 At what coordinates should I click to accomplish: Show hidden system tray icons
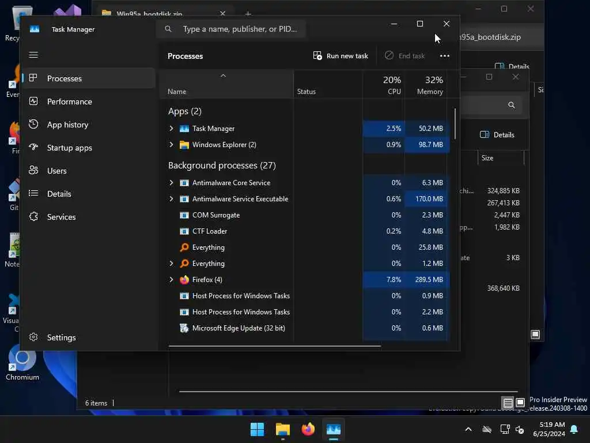(468, 429)
